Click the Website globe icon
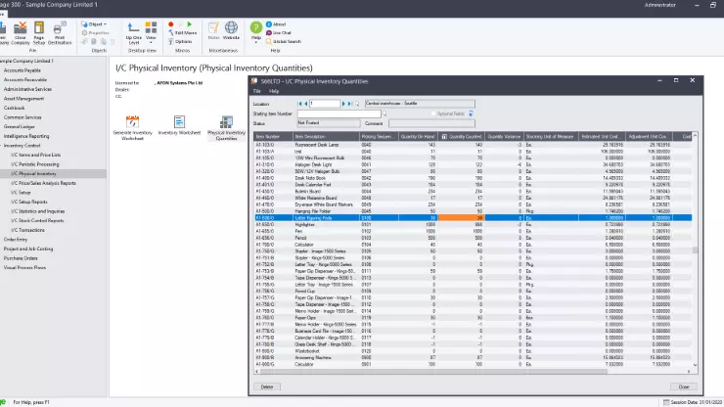 [231, 30]
